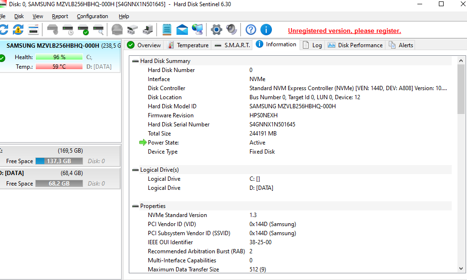Click the Unregistered version register link
Viewport: 467px width, 280px height.
(x=344, y=31)
